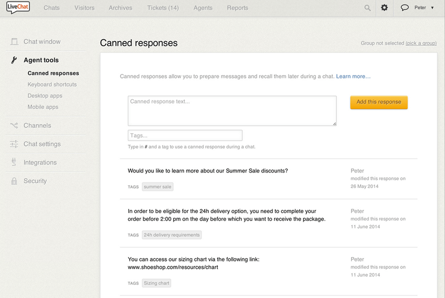Follow the Learn more link
Viewport: 445px width, 298px height.
(353, 77)
